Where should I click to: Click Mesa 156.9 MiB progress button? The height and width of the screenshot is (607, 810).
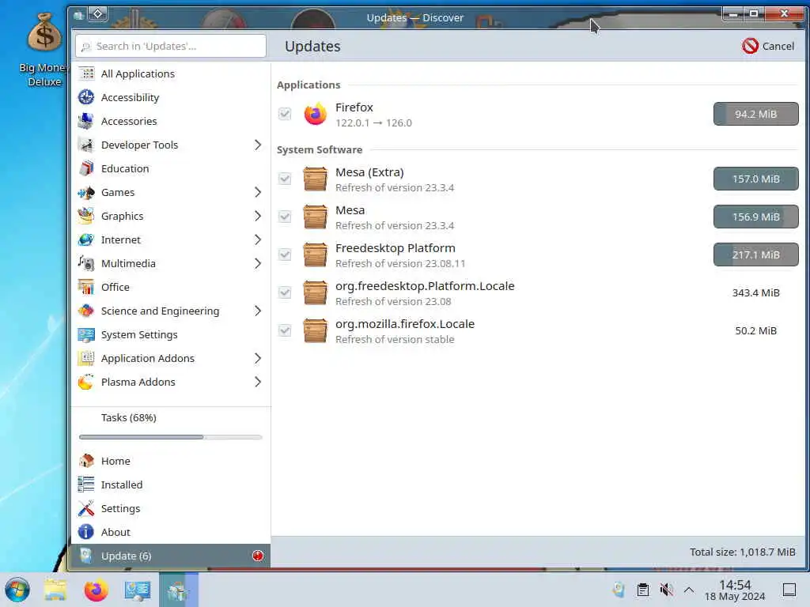point(755,217)
